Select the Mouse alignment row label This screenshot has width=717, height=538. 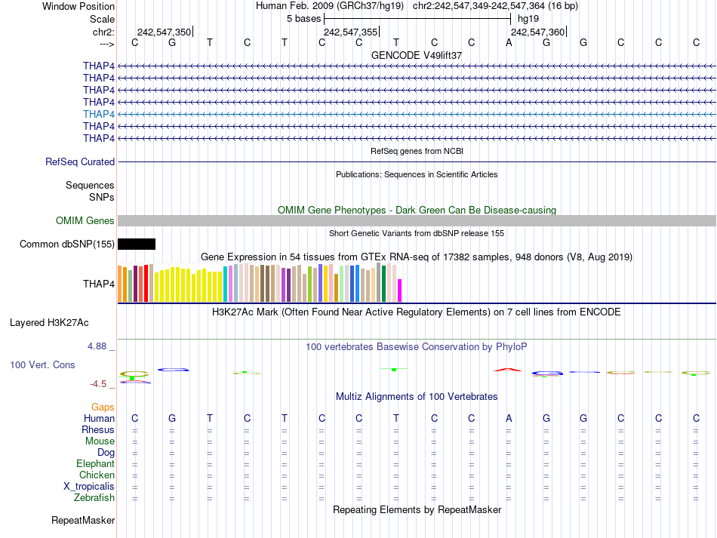pos(100,441)
